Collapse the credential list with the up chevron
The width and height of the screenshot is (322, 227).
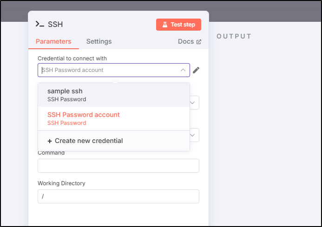tap(183, 70)
